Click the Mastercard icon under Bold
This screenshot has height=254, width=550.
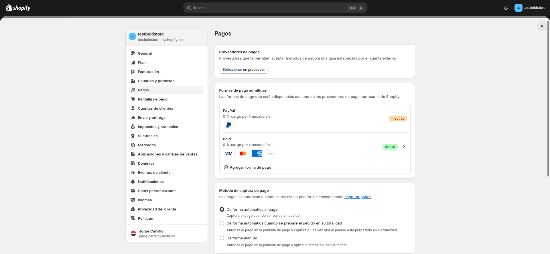click(x=243, y=153)
